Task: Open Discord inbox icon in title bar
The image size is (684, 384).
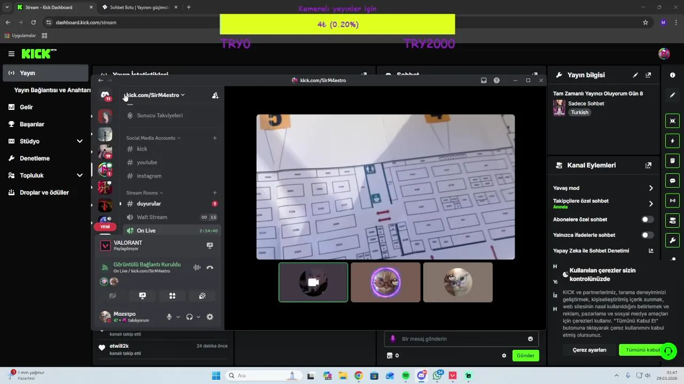Action: click(484, 81)
